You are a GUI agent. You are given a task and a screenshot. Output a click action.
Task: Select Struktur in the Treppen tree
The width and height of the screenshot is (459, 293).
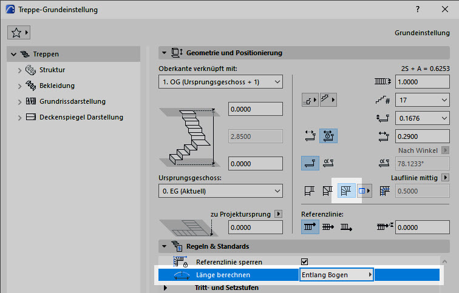52,70
